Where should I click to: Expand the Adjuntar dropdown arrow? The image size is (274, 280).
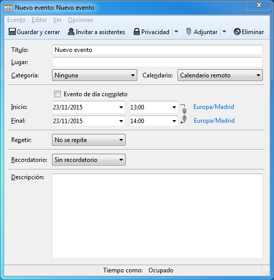pos(224,32)
